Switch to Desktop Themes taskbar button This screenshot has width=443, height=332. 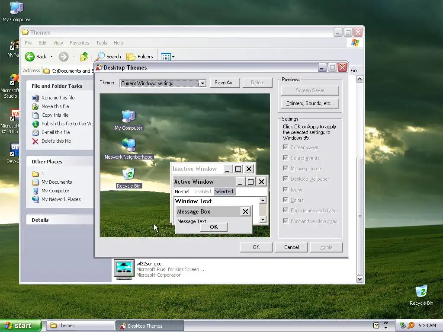tap(150, 326)
